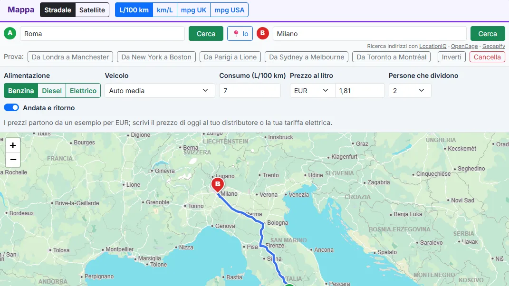509x286 pixels.
Task: Click the Bordeaux label on the map
Action: pyautogui.click(x=21, y=213)
